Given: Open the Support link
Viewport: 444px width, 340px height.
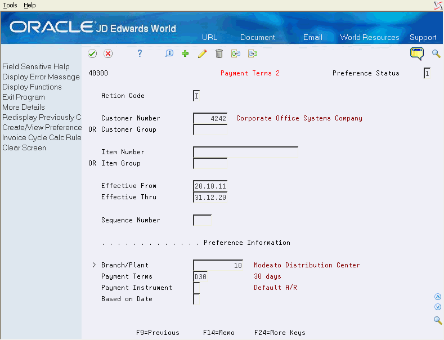Looking at the screenshot, I should tap(423, 37).
